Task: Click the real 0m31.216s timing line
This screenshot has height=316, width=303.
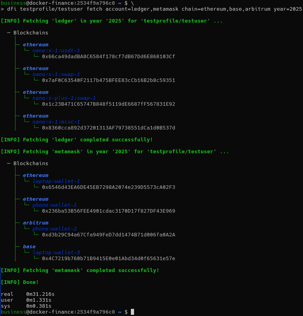Action: (x=28, y=294)
